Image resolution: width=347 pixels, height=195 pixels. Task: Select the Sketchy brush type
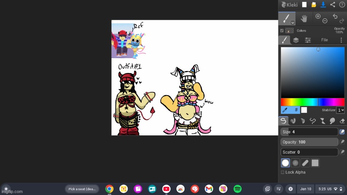click(x=303, y=121)
